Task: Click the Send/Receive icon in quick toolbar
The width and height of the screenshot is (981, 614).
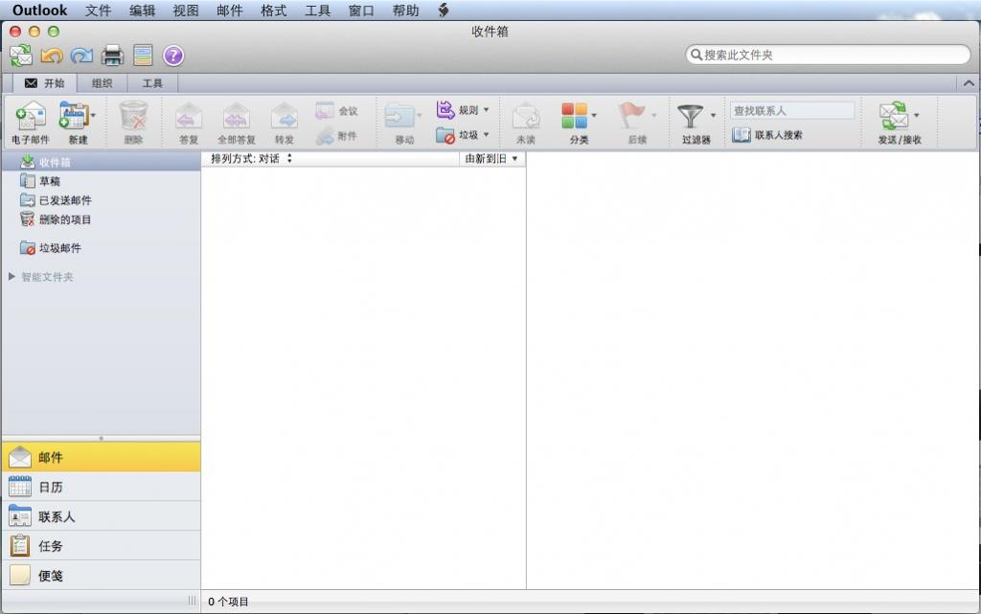Action: [x=21, y=56]
